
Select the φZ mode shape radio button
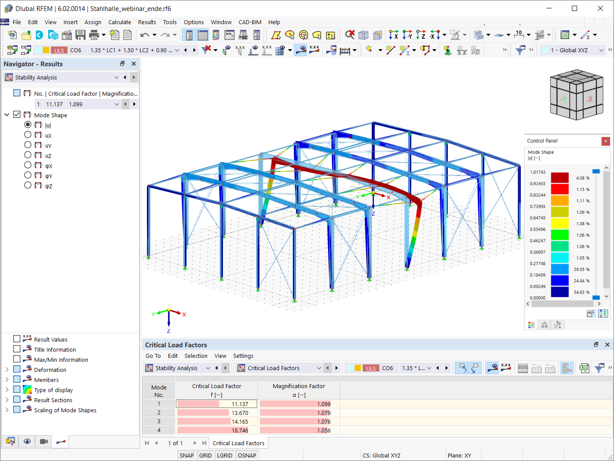coord(28,185)
